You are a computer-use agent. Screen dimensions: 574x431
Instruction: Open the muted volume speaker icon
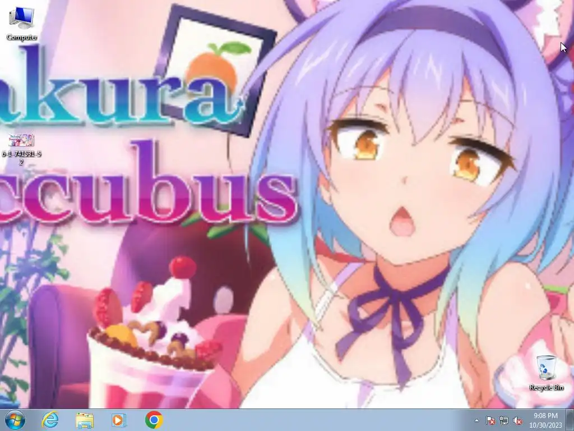click(517, 420)
